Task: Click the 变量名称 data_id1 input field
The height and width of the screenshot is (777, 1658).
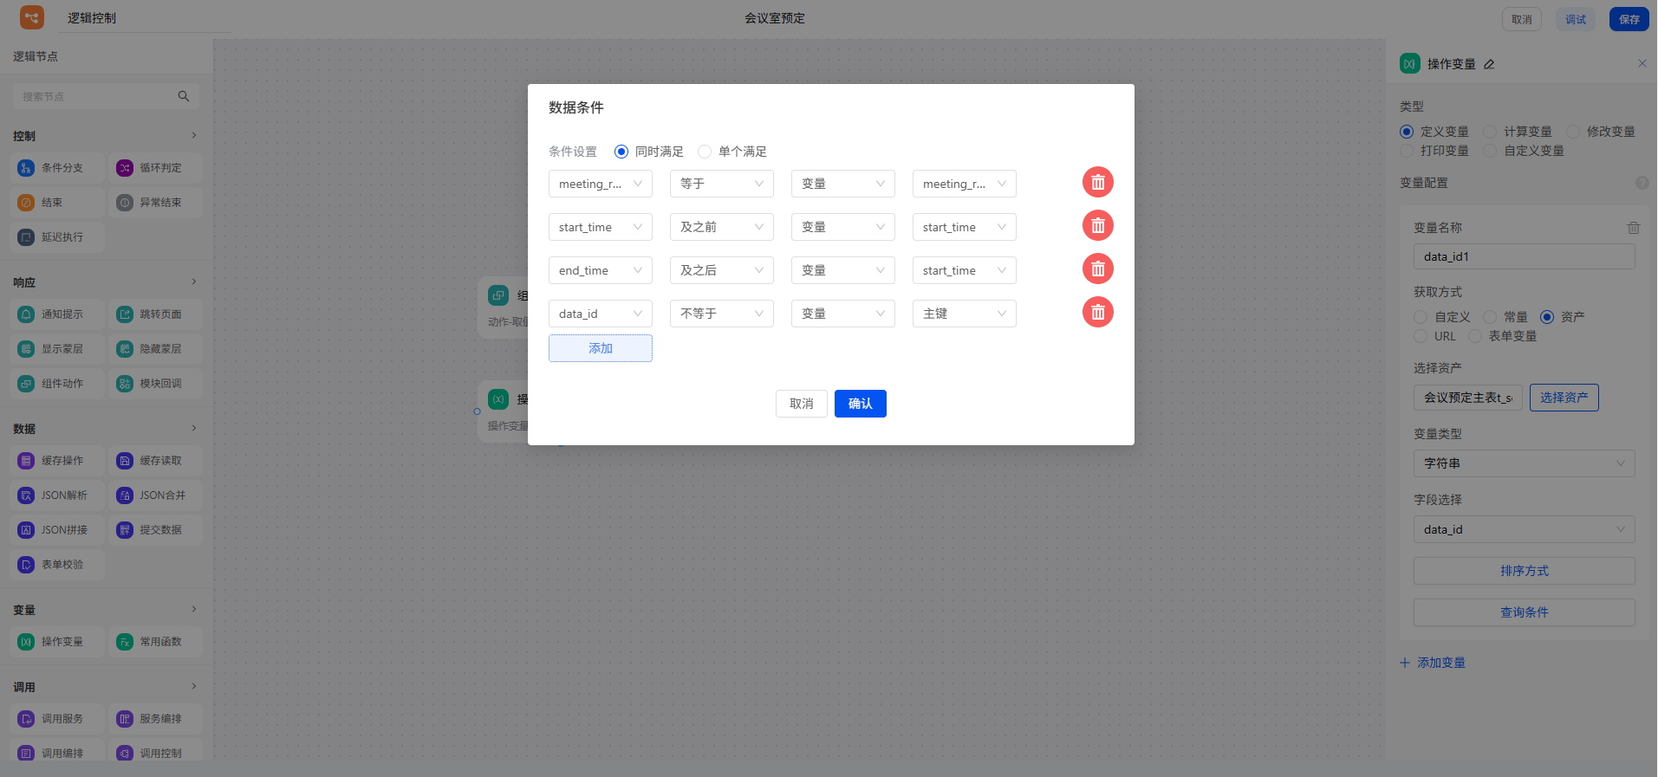Action: pyautogui.click(x=1524, y=256)
